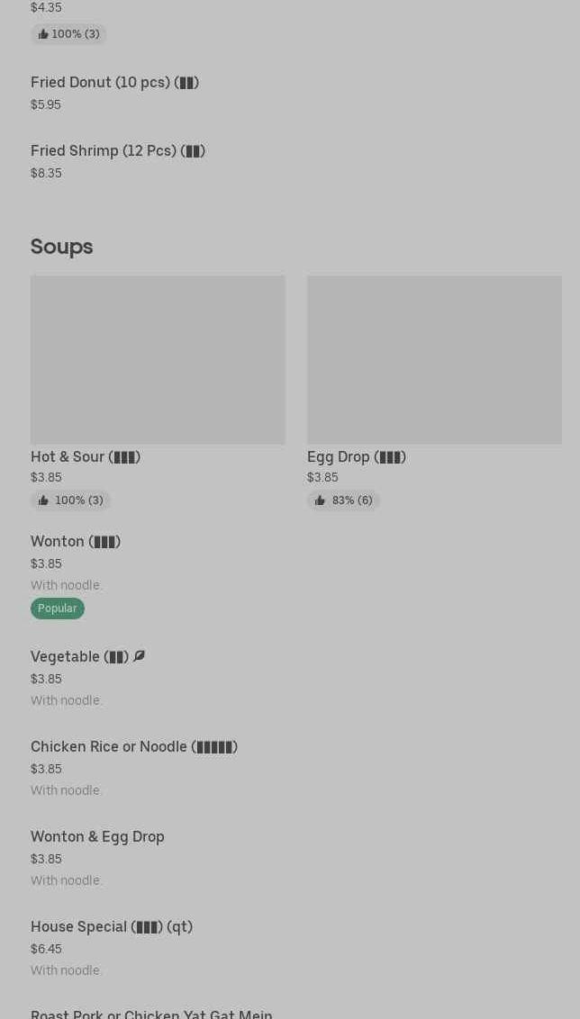Open Fried Shrimp (12 Pcs) item

point(118,151)
